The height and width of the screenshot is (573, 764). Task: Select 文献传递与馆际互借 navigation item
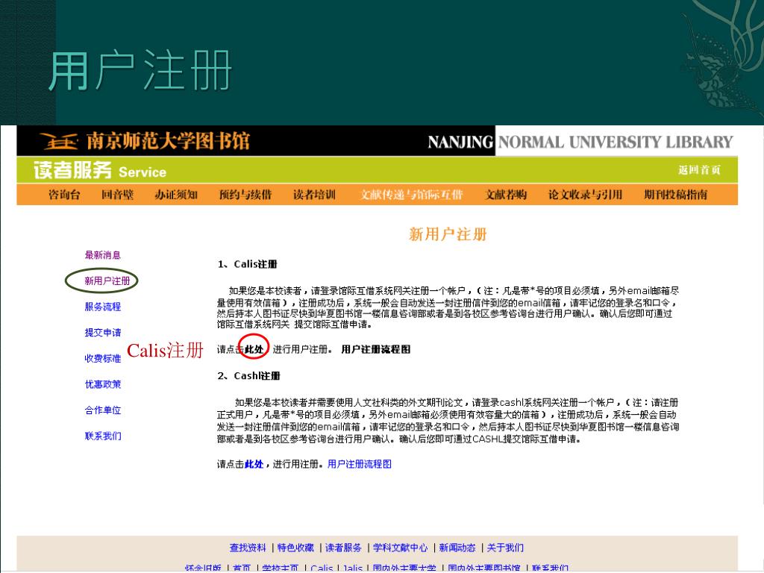point(411,195)
